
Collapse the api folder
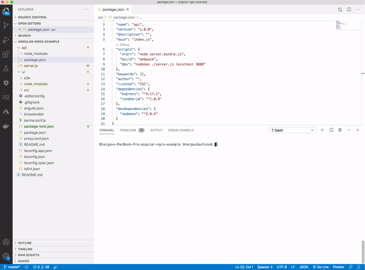click(x=53, y=47)
